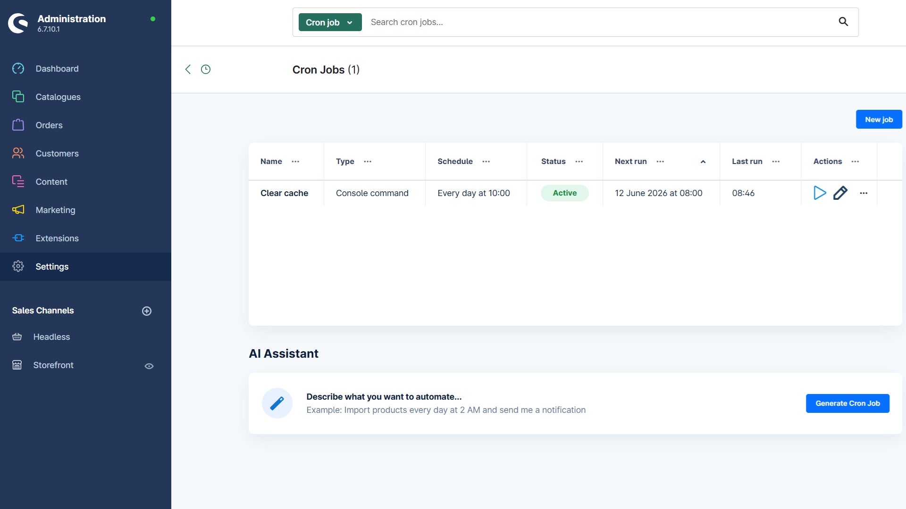Edit the Clear cache cron job
The height and width of the screenshot is (509, 906).
click(x=840, y=193)
